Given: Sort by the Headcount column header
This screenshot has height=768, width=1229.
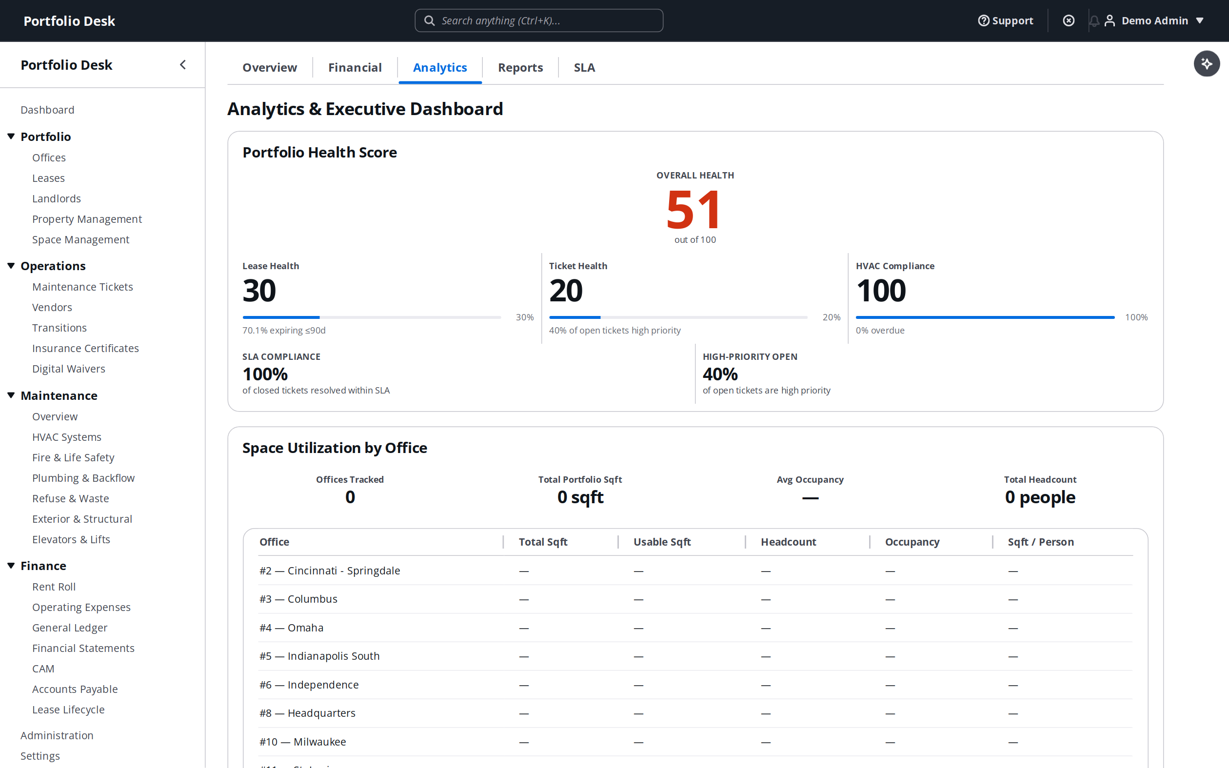Looking at the screenshot, I should pyautogui.click(x=788, y=542).
